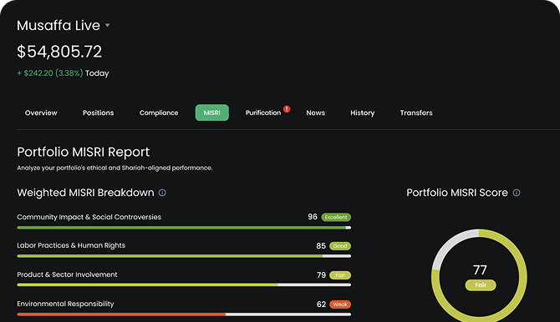Screen dimensions: 560x322
Task: Click the Labor Practices & Human Rights bar
Action: (184, 256)
